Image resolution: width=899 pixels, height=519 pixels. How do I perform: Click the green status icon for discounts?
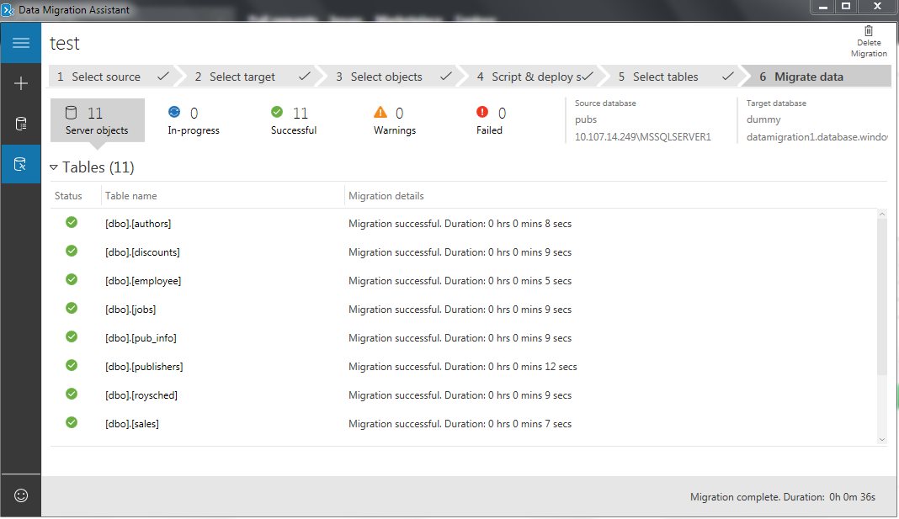(72, 251)
